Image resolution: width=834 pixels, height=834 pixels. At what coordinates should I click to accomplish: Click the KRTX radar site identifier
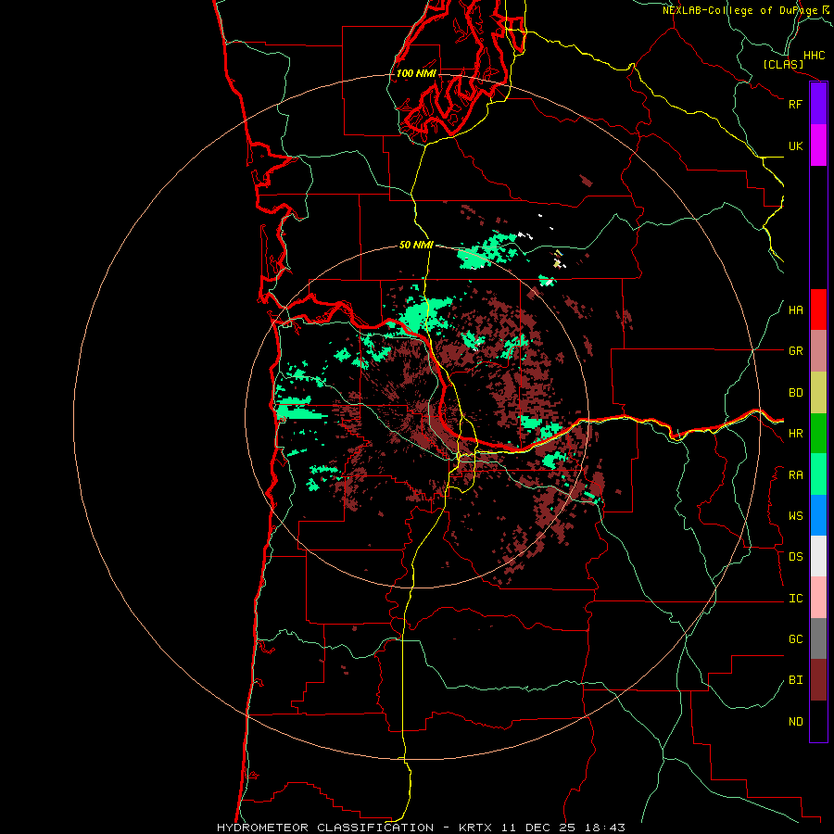(x=475, y=828)
